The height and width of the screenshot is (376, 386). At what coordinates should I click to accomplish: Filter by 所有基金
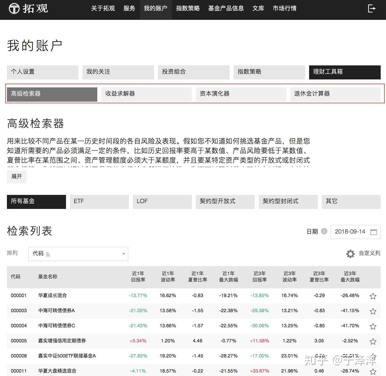(36, 202)
